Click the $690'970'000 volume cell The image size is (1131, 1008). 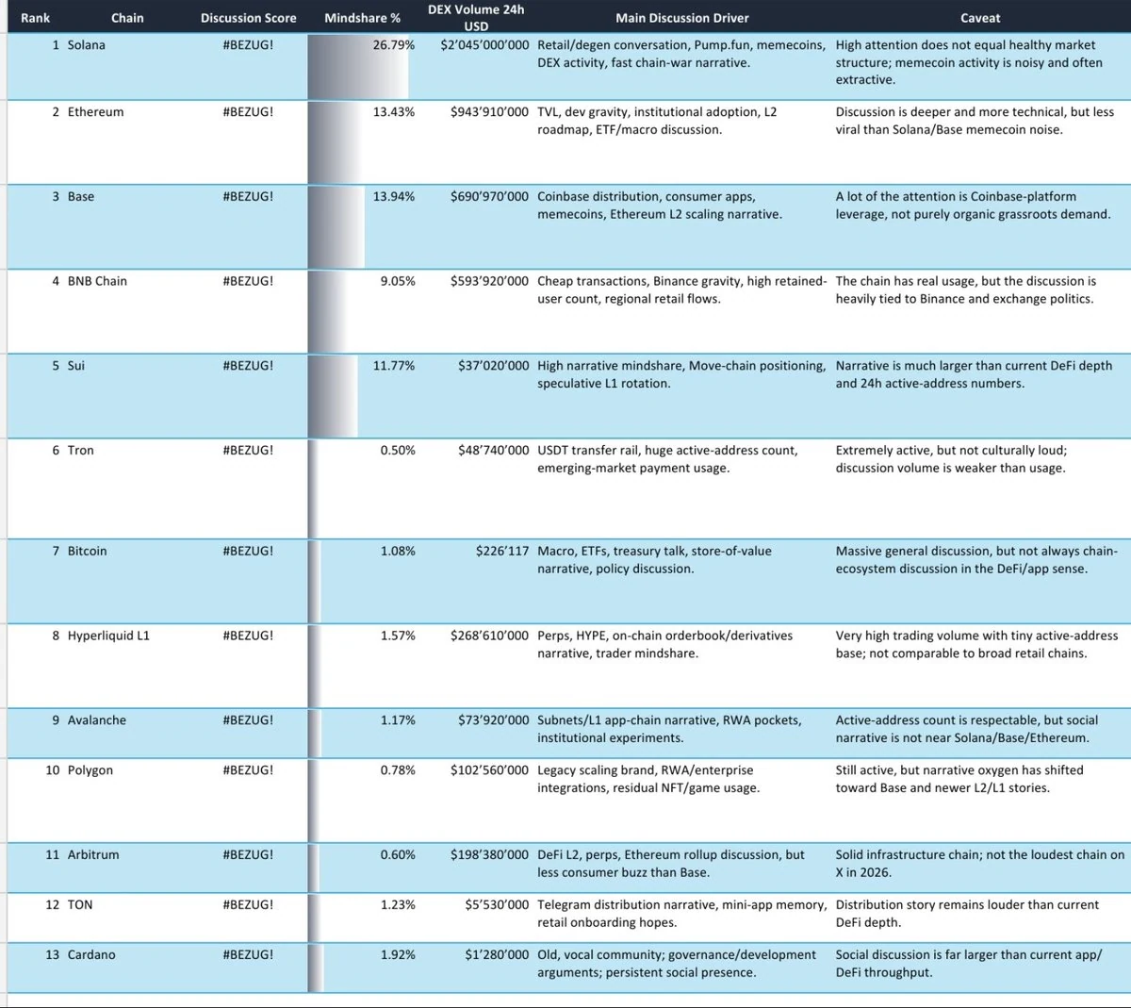[490, 197]
